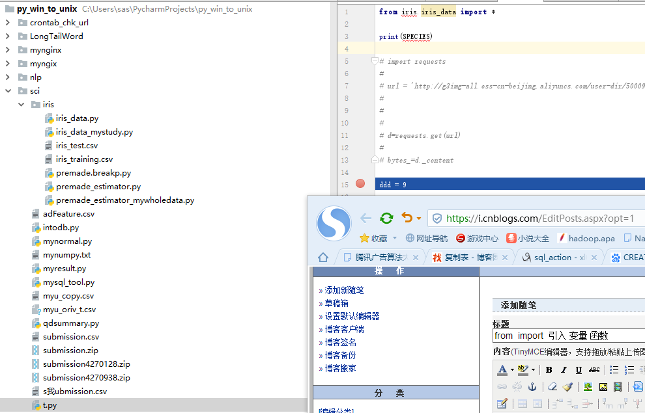
Task: Open the 博客备份 link
Action: pos(340,356)
